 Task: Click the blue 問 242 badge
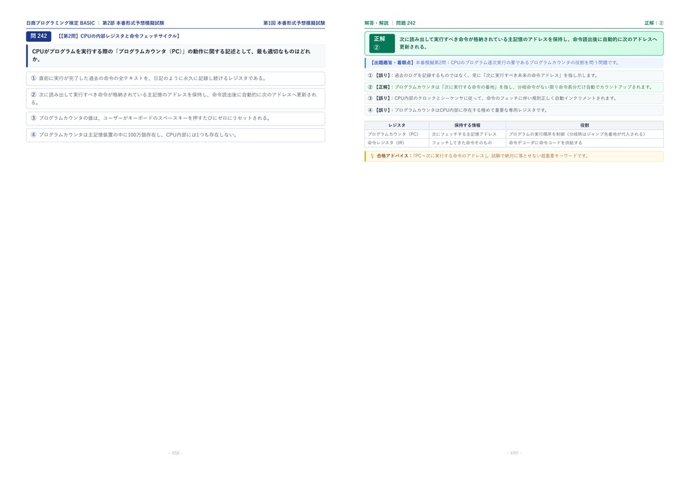(x=38, y=36)
